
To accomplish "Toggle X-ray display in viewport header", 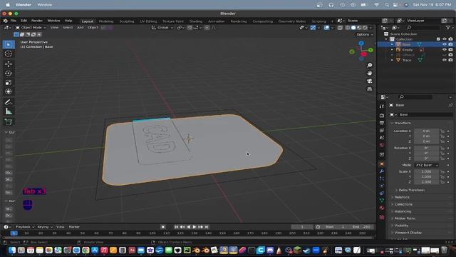I will tap(340, 28).
